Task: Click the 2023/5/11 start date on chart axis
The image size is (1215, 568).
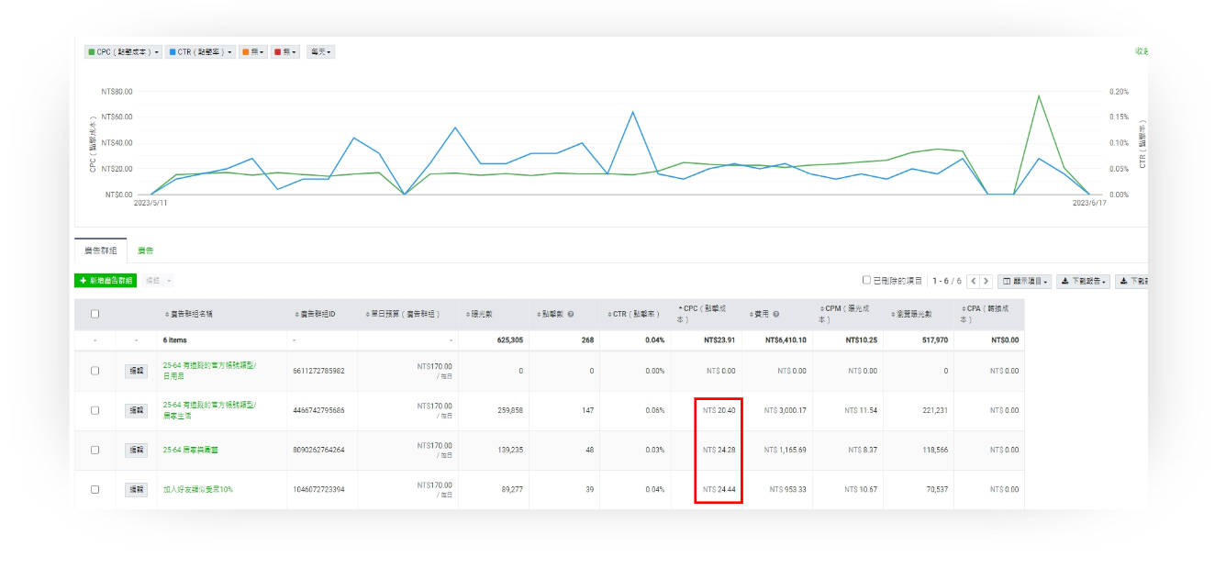Action: point(150,203)
